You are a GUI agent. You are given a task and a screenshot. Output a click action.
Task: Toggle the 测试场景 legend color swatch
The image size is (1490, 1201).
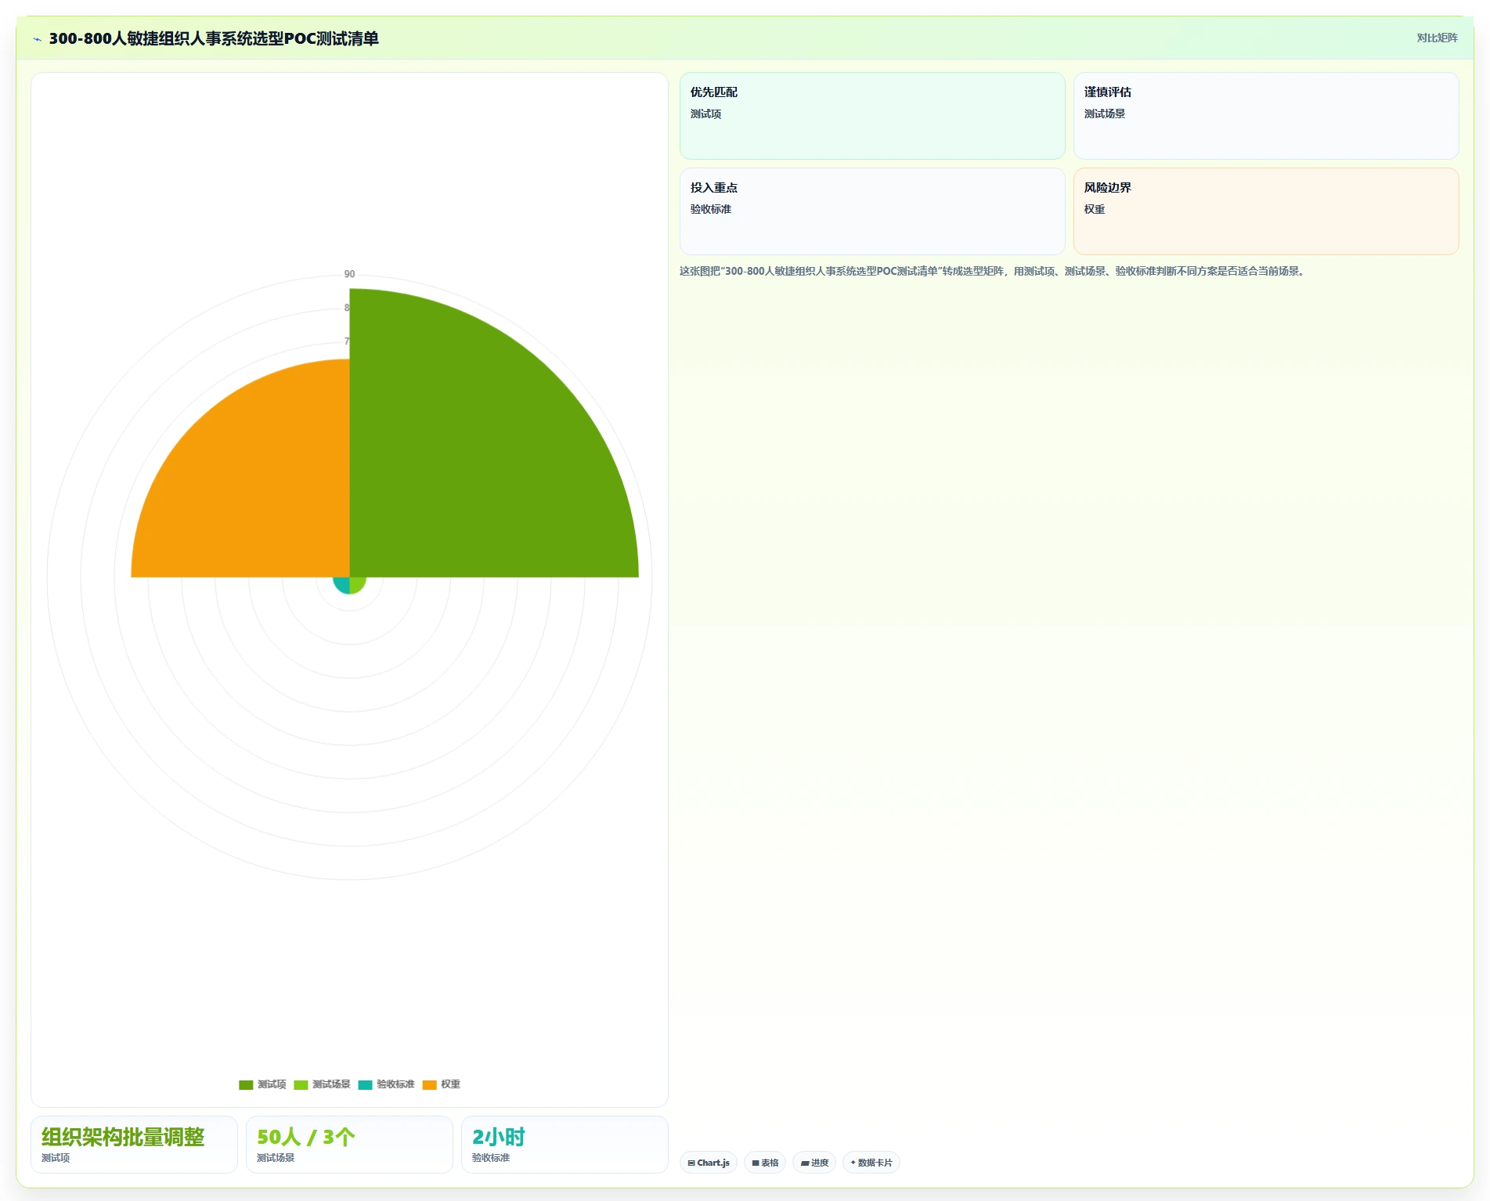(x=301, y=1084)
